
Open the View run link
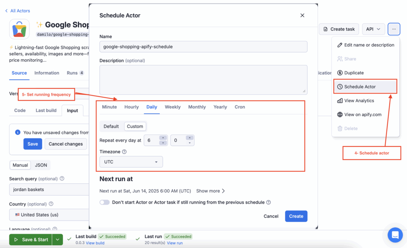pyautogui.click(x=175, y=243)
